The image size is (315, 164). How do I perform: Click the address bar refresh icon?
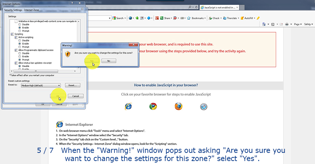coord(196,7)
